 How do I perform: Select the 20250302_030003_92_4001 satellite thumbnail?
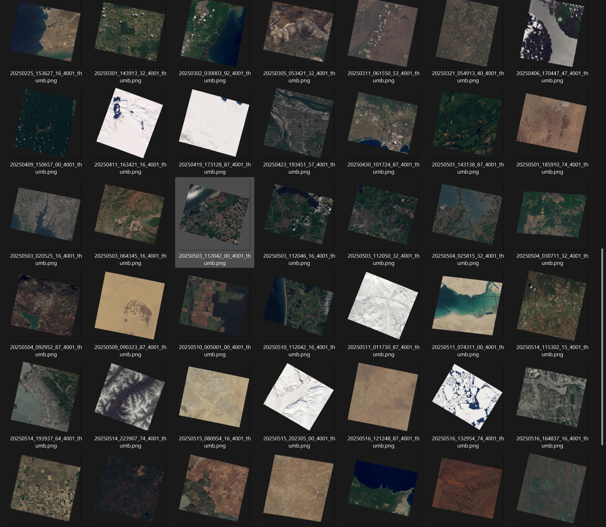[214, 33]
